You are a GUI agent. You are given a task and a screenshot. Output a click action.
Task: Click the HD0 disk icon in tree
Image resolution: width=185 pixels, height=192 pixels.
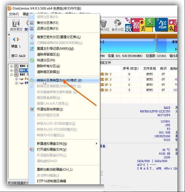[x=16, y=66]
